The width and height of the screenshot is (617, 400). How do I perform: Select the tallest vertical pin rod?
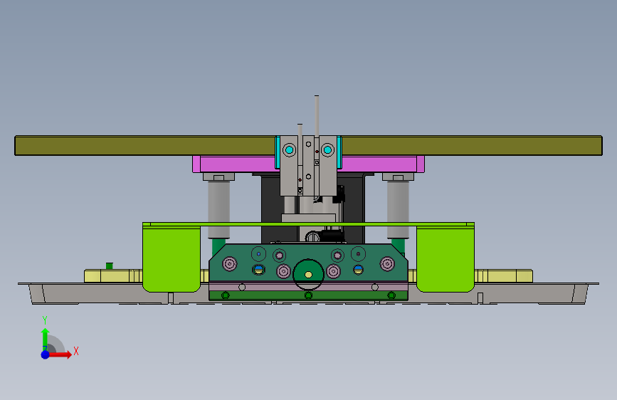(x=317, y=116)
